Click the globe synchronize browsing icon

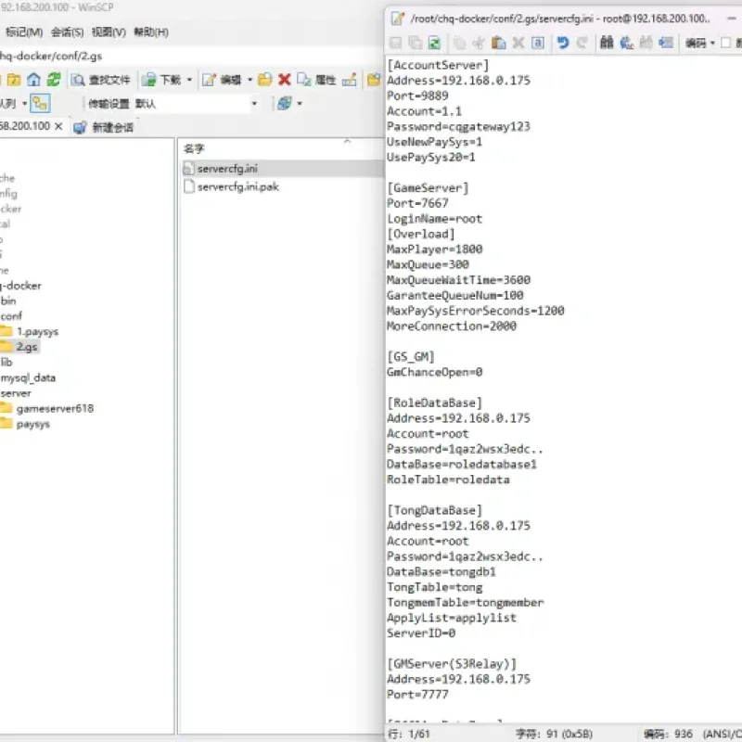[284, 103]
